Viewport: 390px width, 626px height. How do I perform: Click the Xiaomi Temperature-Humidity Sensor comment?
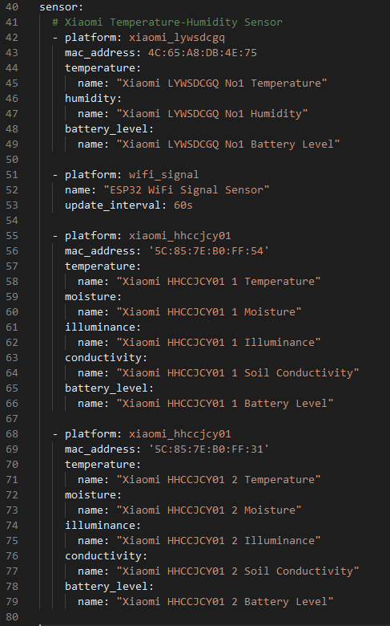tap(167, 22)
